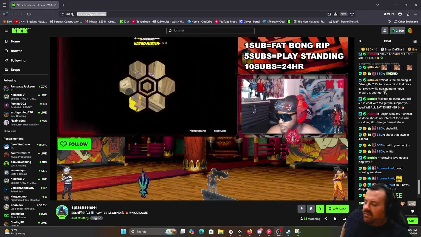
Task: Open File Explorer from the taskbar
Action: pyautogui.click(x=221, y=232)
